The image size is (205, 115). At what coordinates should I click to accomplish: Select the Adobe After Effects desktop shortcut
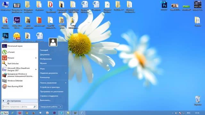pos(17,22)
